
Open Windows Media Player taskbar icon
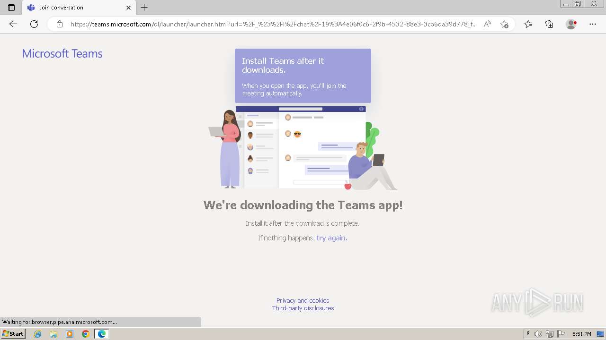(70, 334)
